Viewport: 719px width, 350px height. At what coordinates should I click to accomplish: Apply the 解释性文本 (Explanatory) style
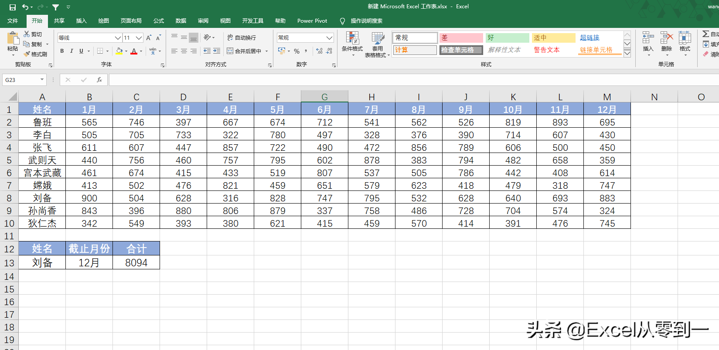[x=504, y=50]
